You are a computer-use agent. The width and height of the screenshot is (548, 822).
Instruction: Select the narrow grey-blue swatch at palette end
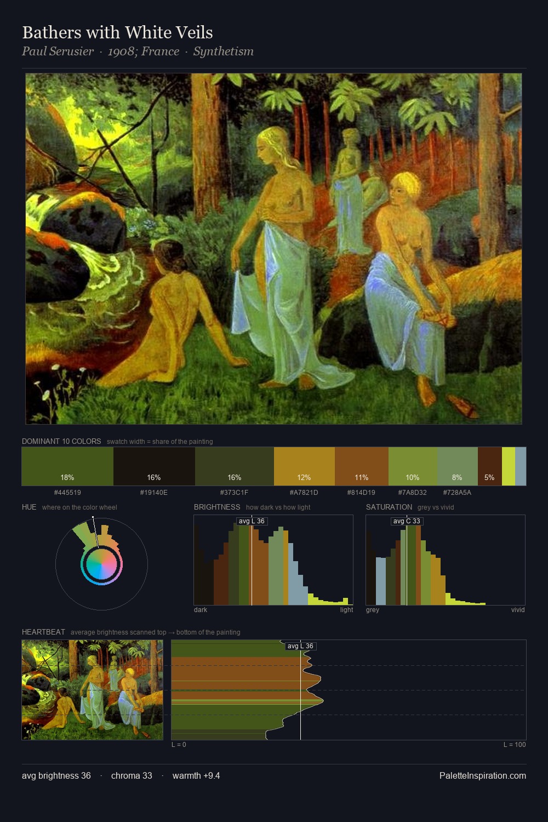(521, 466)
